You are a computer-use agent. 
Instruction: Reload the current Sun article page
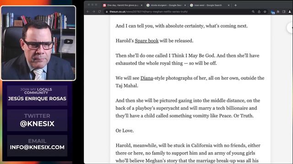tap(100, 11)
